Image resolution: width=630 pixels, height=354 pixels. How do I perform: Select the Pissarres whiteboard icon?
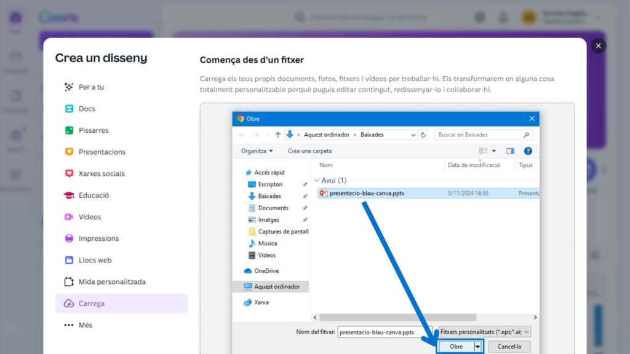(x=69, y=130)
